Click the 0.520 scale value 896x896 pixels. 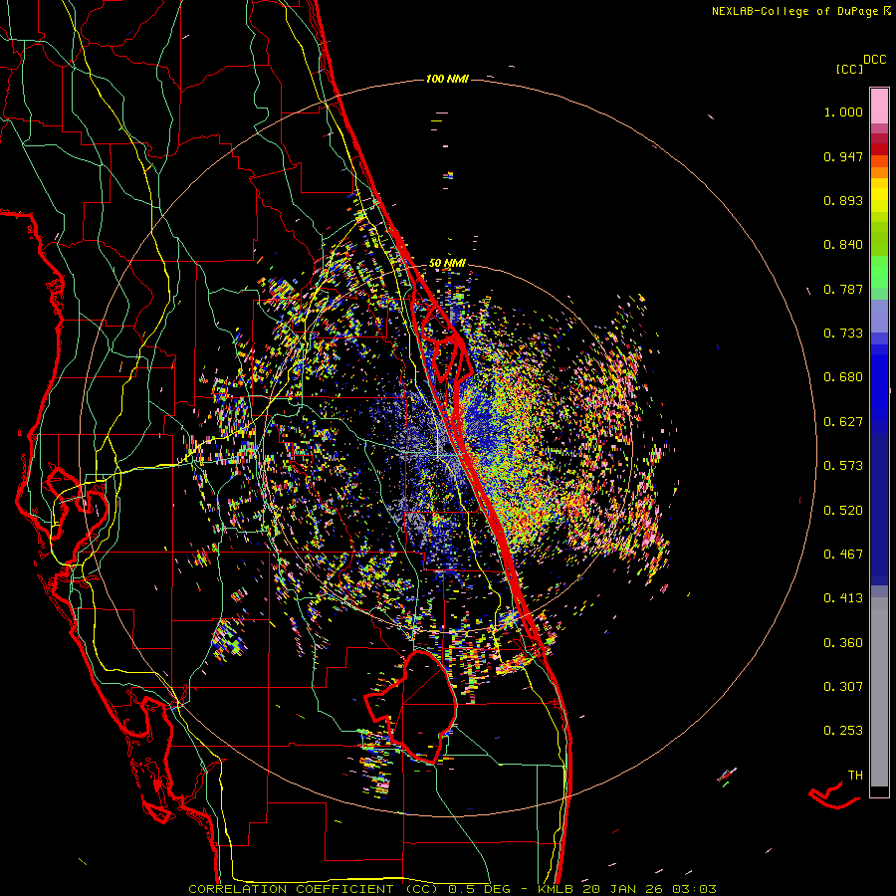[x=843, y=511]
